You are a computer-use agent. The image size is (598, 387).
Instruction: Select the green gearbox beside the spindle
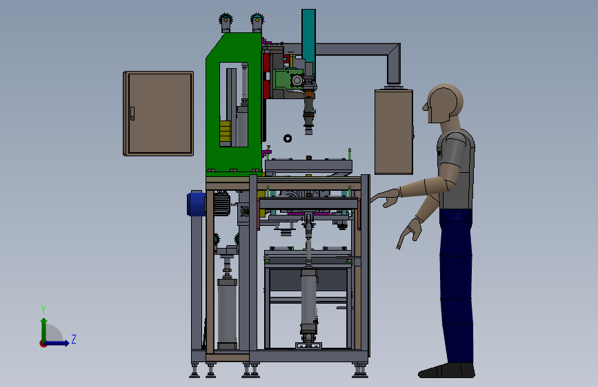pyautogui.click(x=288, y=79)
